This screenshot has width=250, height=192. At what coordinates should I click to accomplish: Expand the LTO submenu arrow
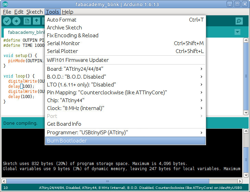pos(201,84)
